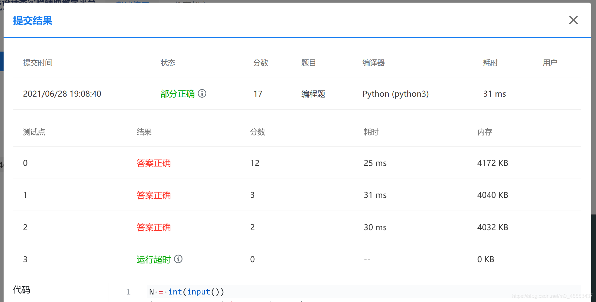Click code line N = int(input())

[186, 292]
